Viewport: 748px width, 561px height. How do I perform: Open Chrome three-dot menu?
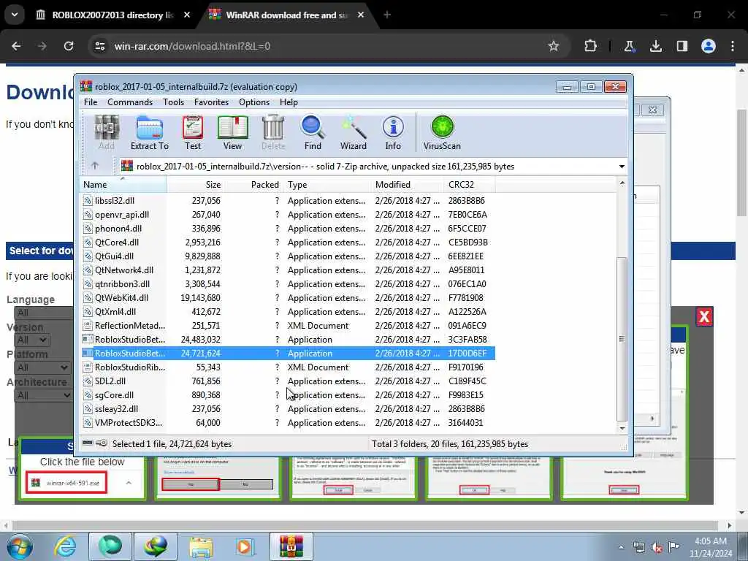click(733, 46)
